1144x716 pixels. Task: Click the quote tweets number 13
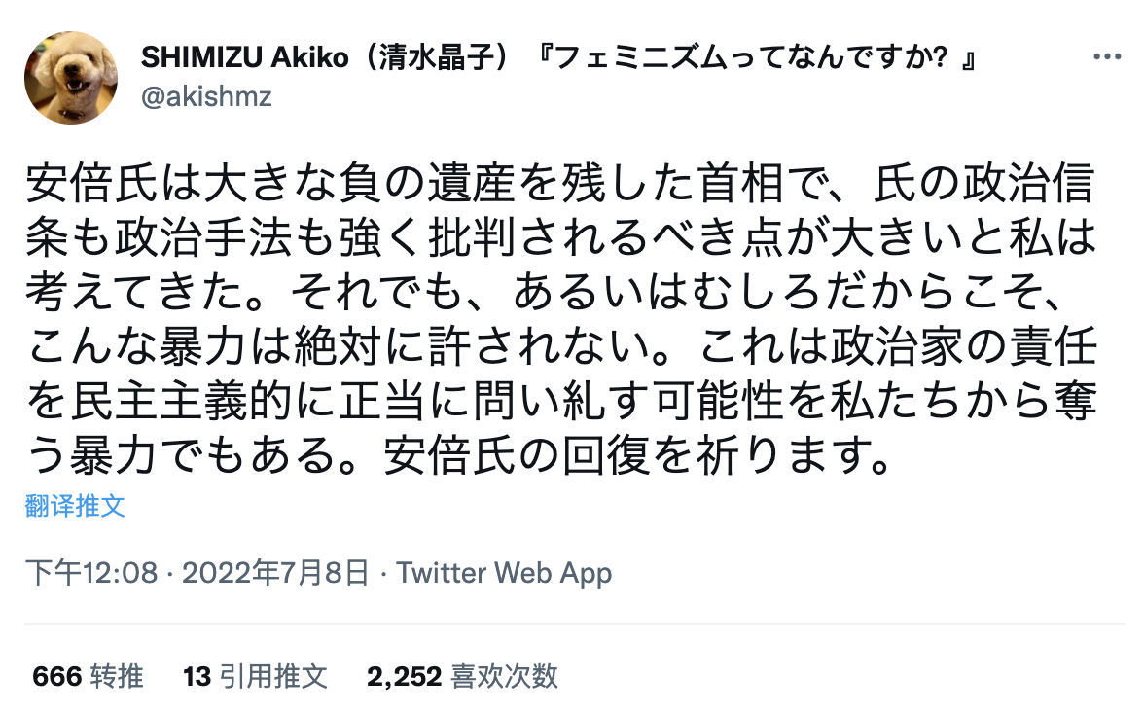coord(197,676)
